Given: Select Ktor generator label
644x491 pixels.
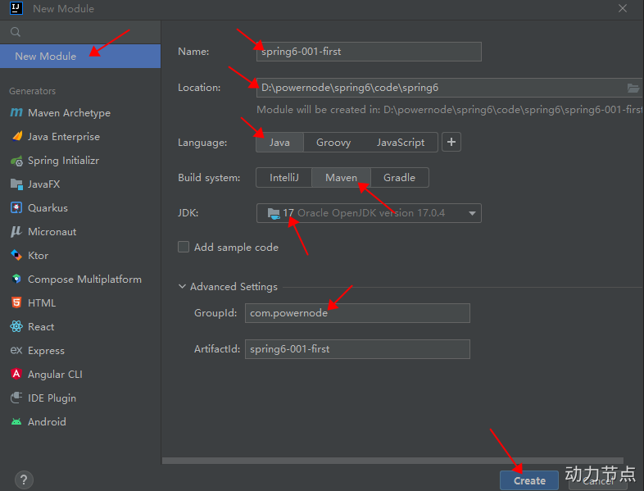Looking at the screenshot, I should click(x=39, y=256).
